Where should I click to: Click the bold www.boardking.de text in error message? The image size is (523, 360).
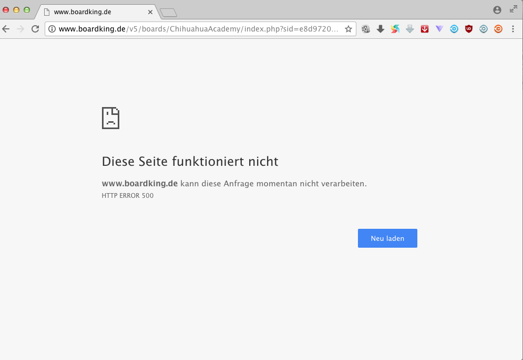click(x=139, y=184)
